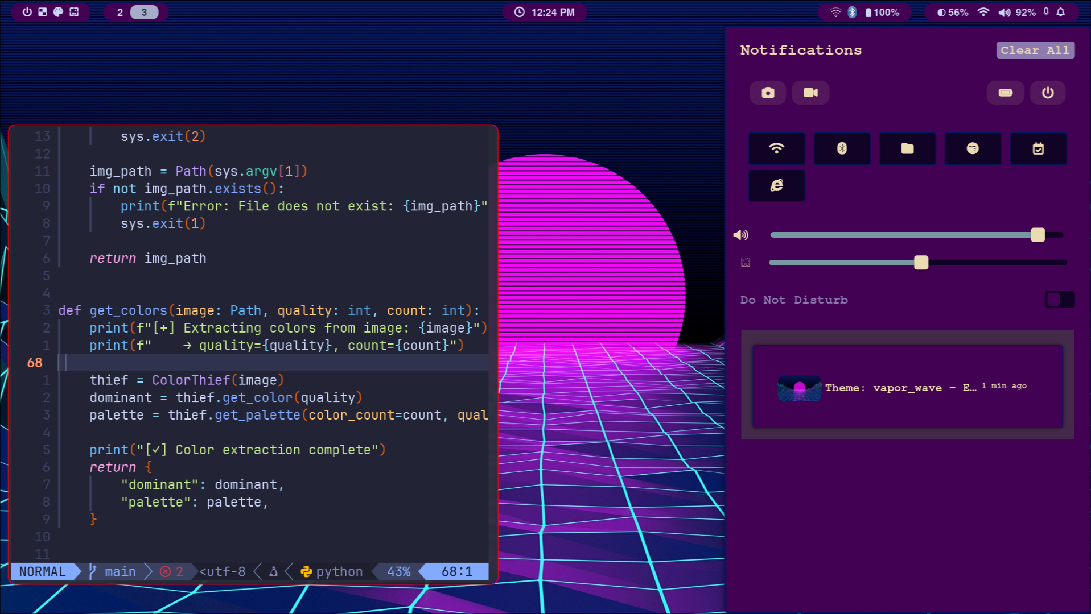Image resolution: width=1091 pixels, height=614 pixels.
Task: Click the battery power-mode button in panel
Action: pyautogui.click(x=1006, y=93)
